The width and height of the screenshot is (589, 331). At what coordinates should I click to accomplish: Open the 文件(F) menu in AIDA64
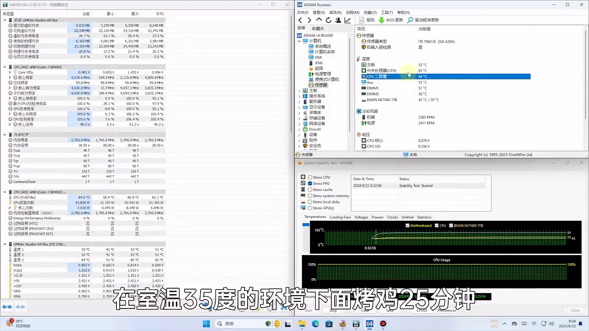303,12
